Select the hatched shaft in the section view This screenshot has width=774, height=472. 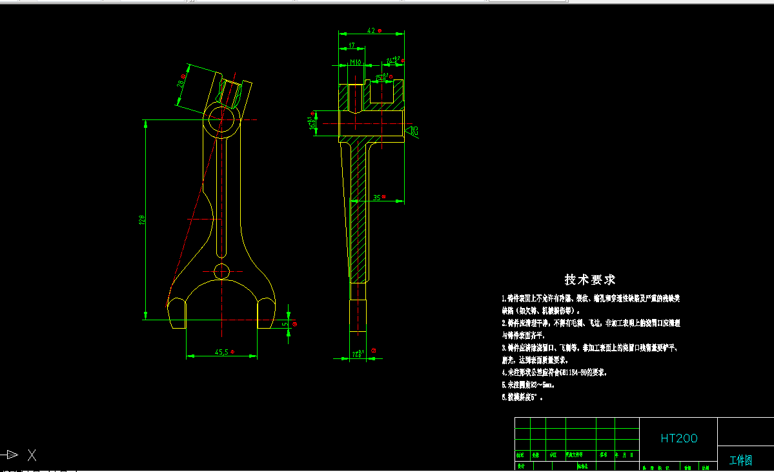coord(359,212)
